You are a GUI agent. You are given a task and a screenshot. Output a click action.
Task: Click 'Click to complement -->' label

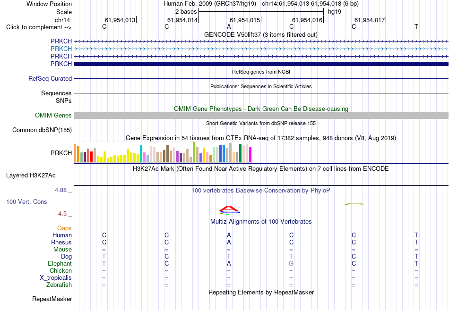[39, 27]
